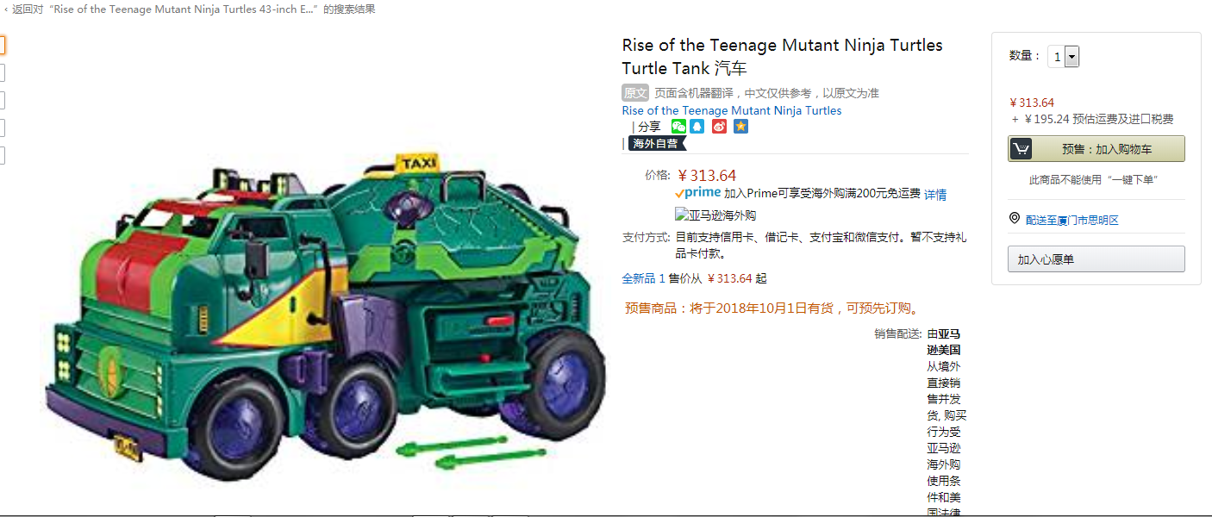Click the shopping cart icon on pre-order button
The height and width of the screenshot is (517, 1212).
pyautogui.click(x=1021, y=149)
